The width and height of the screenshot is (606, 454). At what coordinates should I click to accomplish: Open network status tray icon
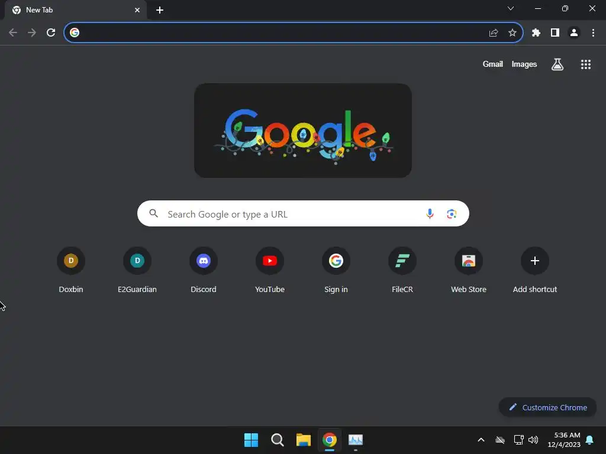coord(518,440)
